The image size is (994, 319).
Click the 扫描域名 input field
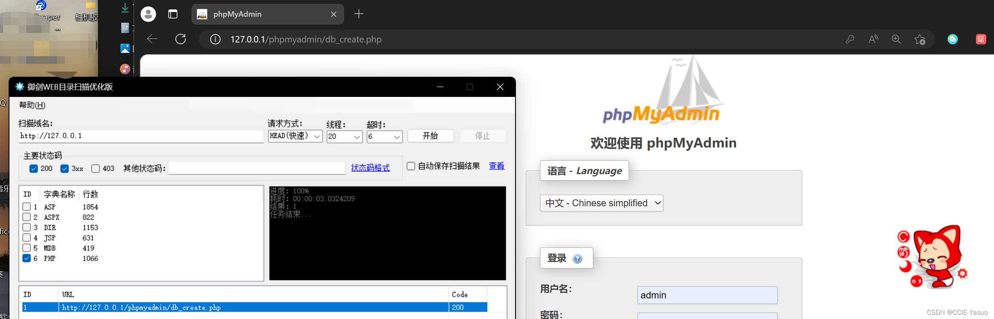click(x=141, y=136)
